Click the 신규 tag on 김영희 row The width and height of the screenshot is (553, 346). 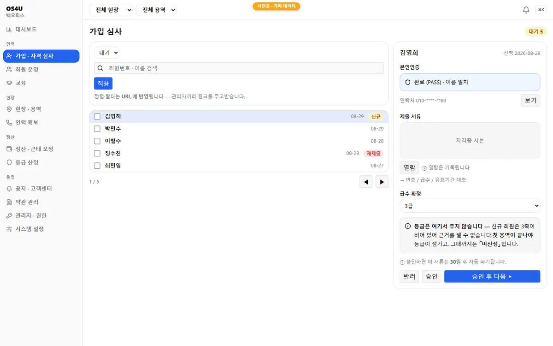click(x=376, y=117)
